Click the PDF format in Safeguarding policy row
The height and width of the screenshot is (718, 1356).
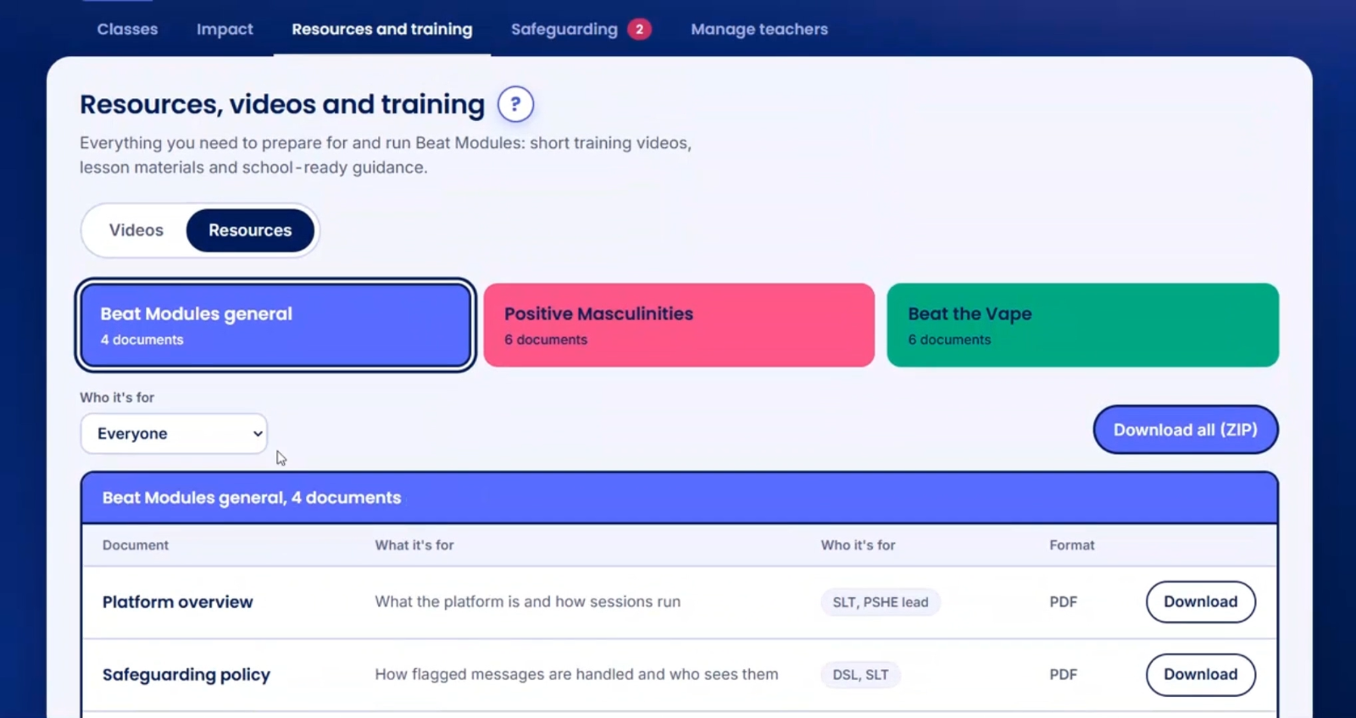pyautogui.click(x=1064, y=675)
